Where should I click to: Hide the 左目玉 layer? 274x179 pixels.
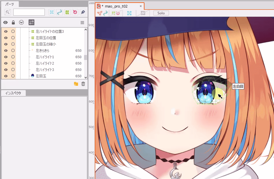click(6, 76)
